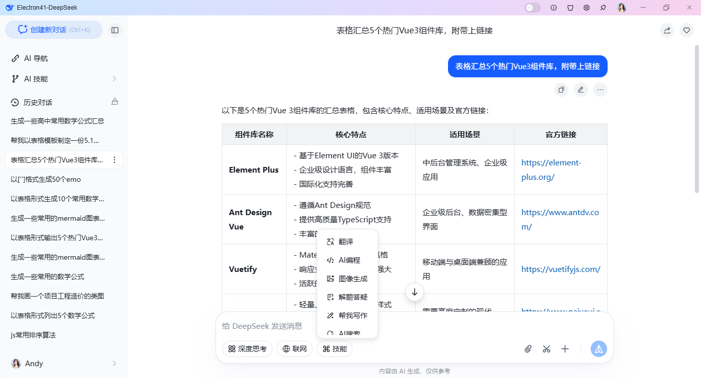
Task: Open the 表格汇总5个热门Vue3组件库 history chat
Action: [56, 160]
